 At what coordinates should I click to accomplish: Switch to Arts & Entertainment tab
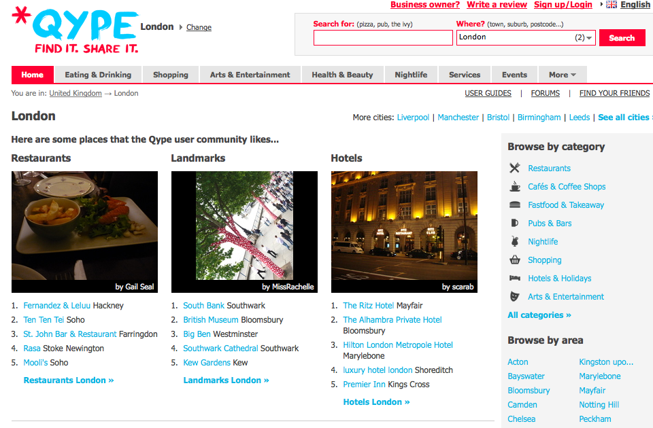click(x=250, y=75)
